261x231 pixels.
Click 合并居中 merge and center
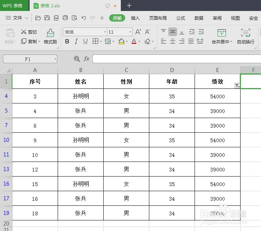[222, 36]
